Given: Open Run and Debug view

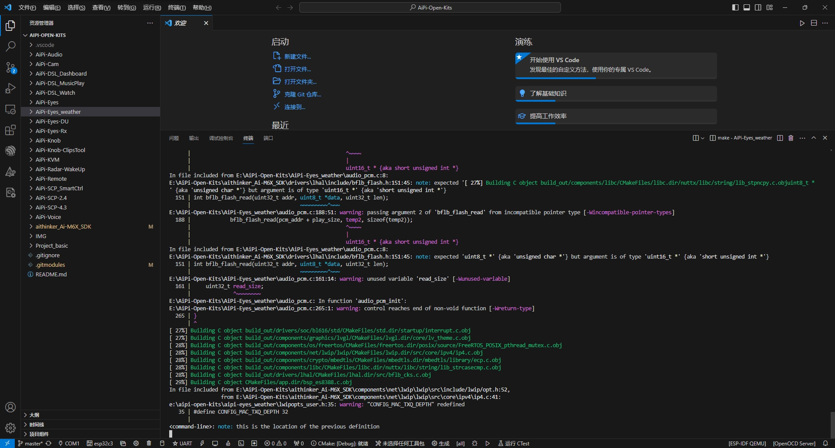Looking at the screenshot, I should click(x=10, y=88).
